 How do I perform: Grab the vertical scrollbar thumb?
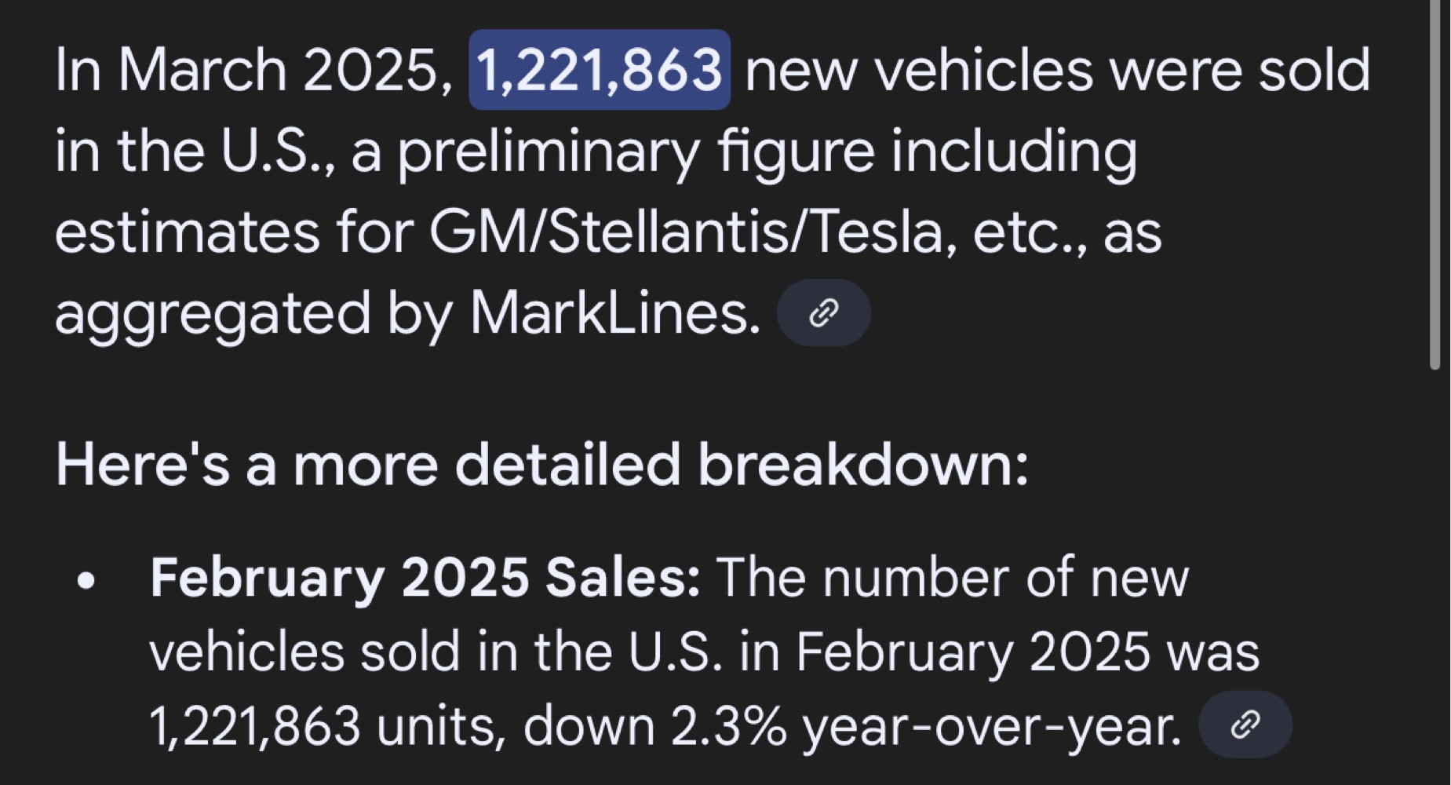pyautogui.click(x=1435, y=184)
